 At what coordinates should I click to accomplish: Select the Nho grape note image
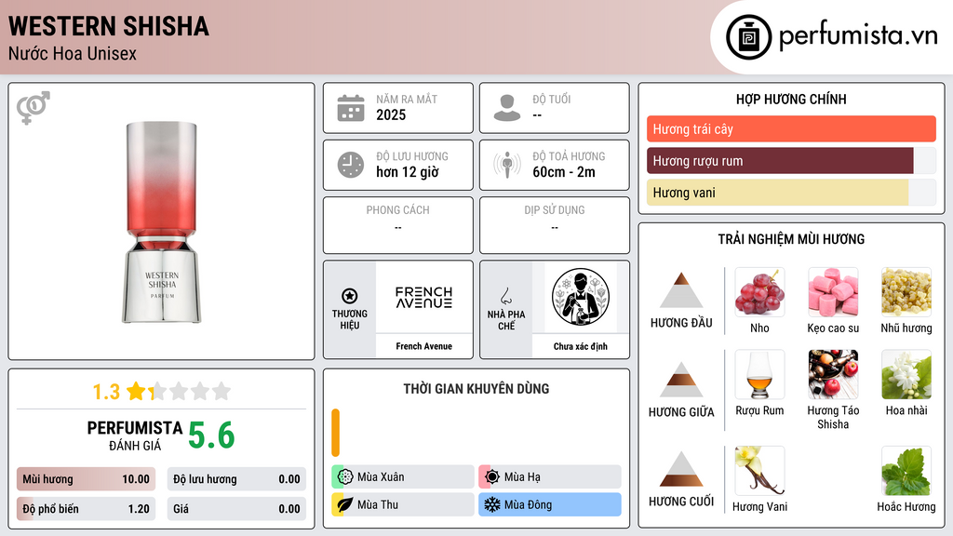click(759, 292)
